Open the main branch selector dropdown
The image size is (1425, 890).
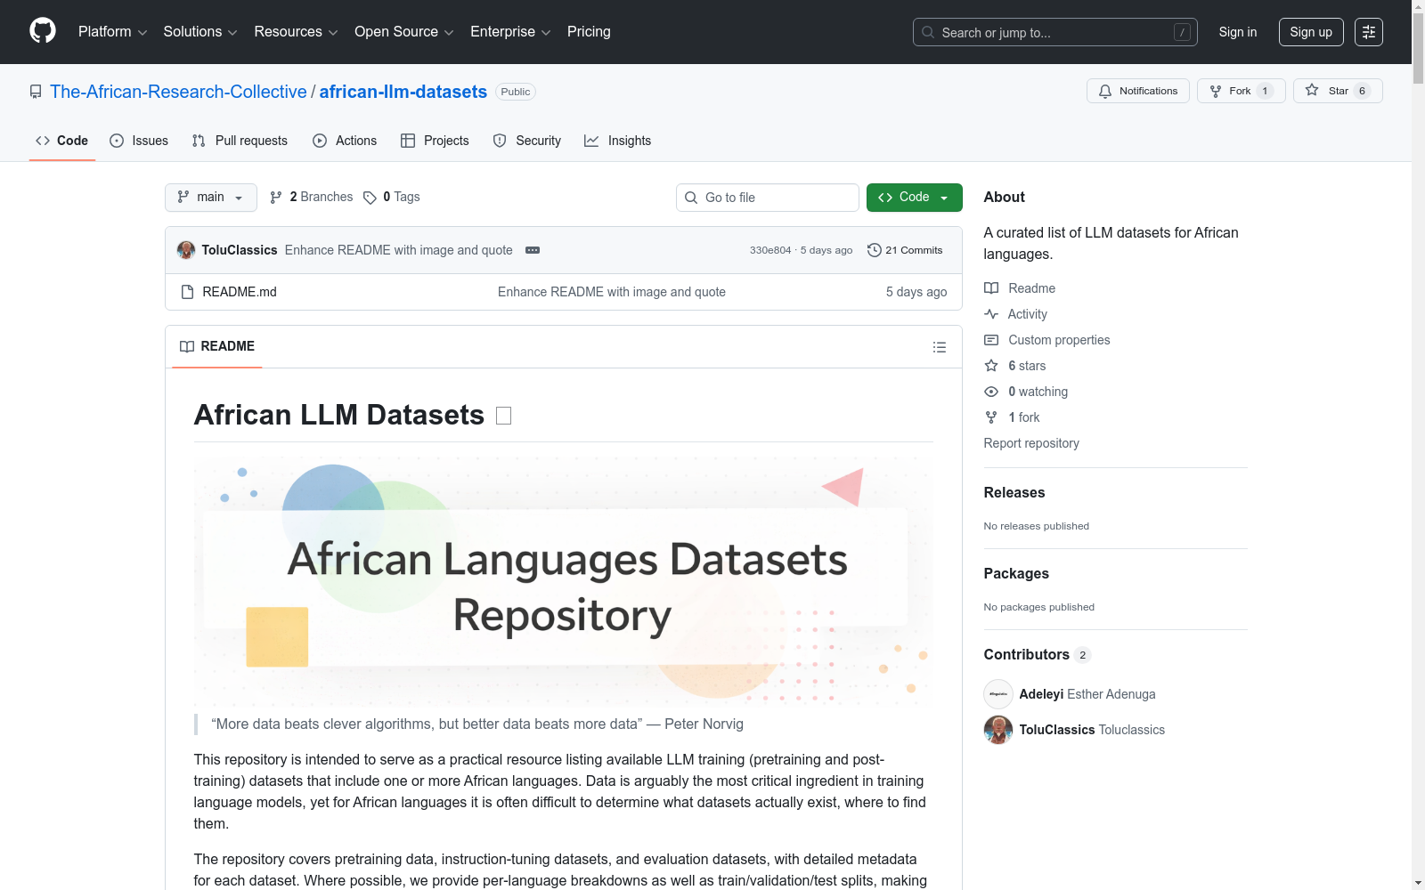click(211, 198)
